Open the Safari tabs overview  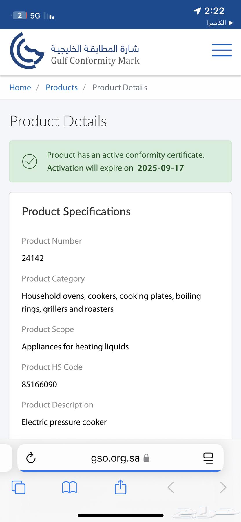coord(19,487)
